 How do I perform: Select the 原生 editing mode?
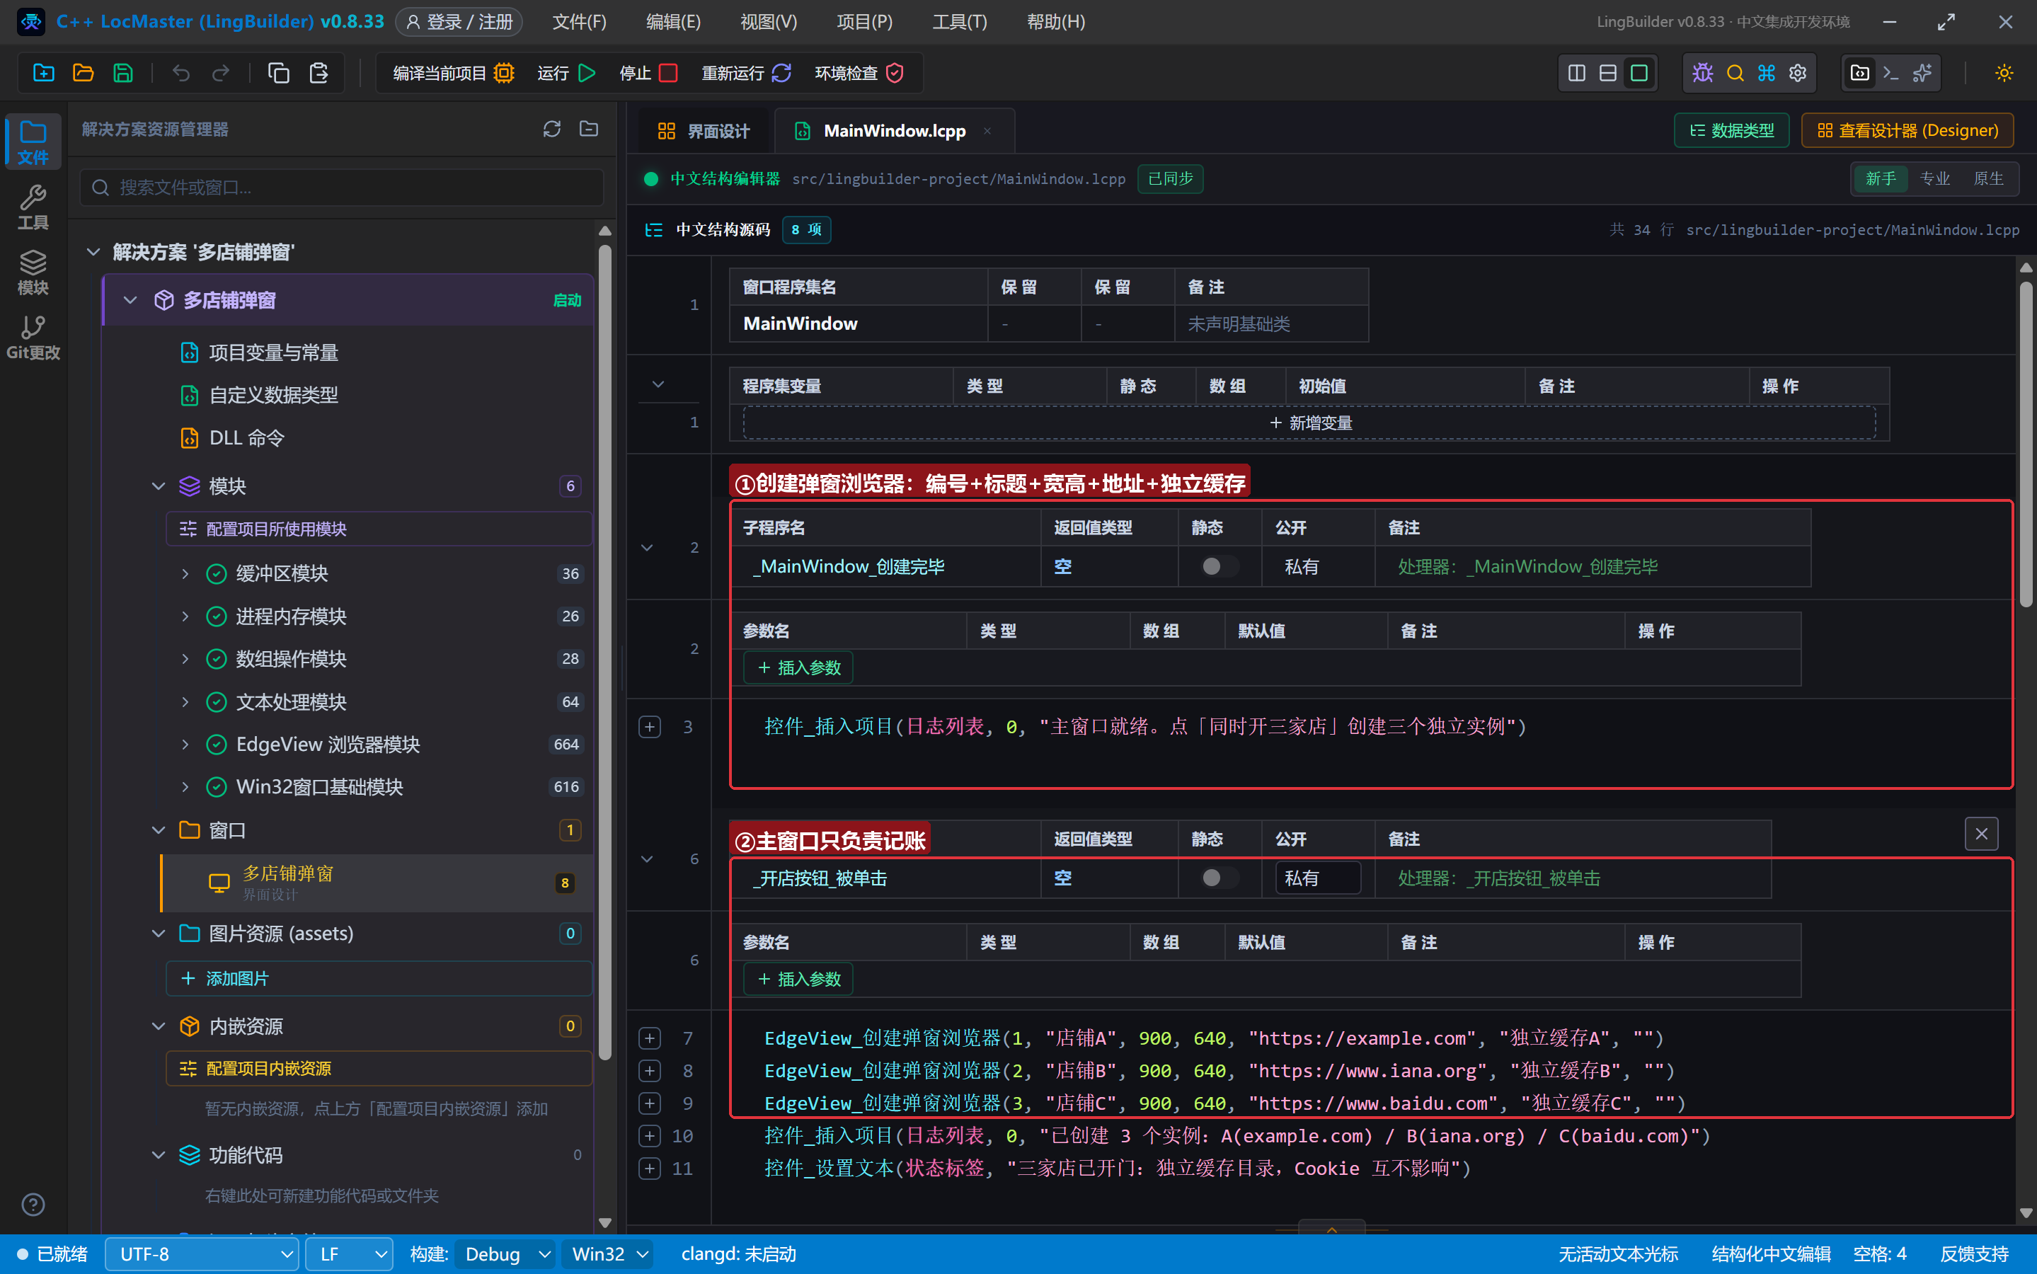point(1989,178)
